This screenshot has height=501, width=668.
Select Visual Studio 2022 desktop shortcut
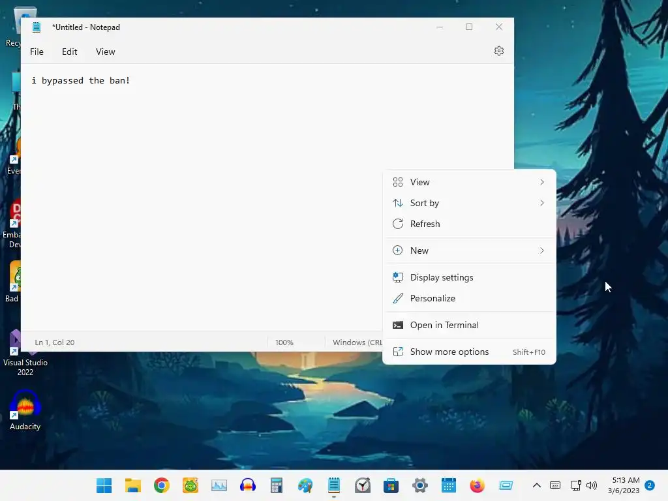point(25,353)
